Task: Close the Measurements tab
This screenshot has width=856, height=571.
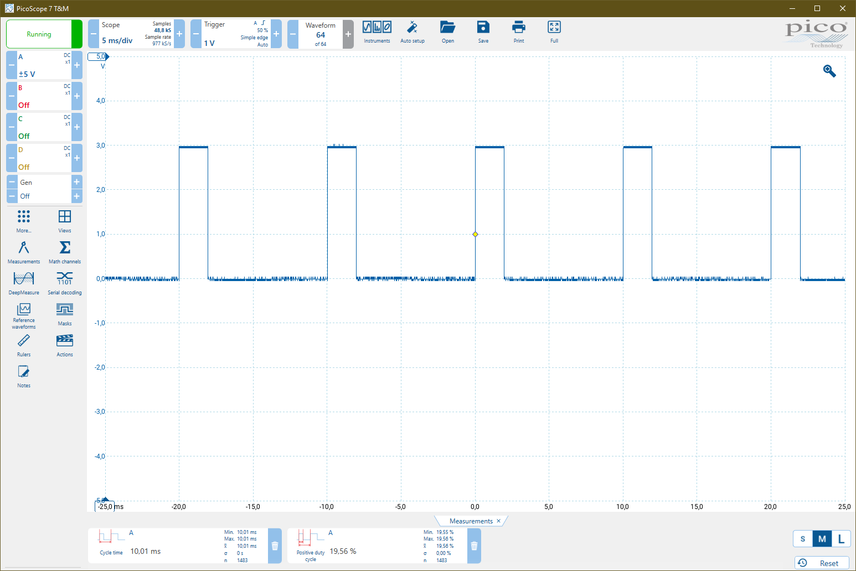Action: point(498,521)
